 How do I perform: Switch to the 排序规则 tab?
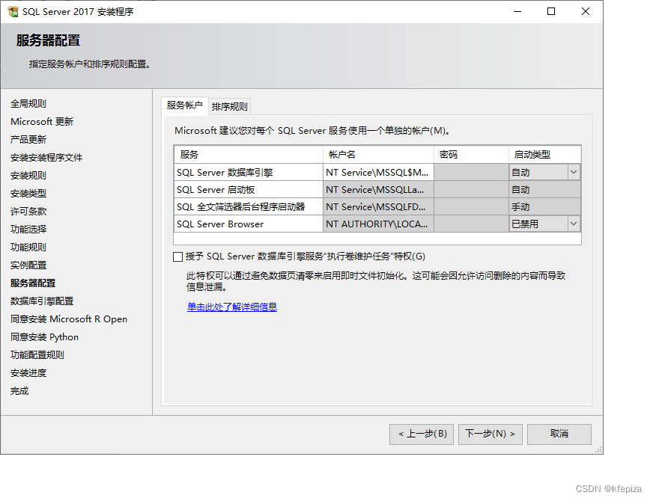point(229,107)
